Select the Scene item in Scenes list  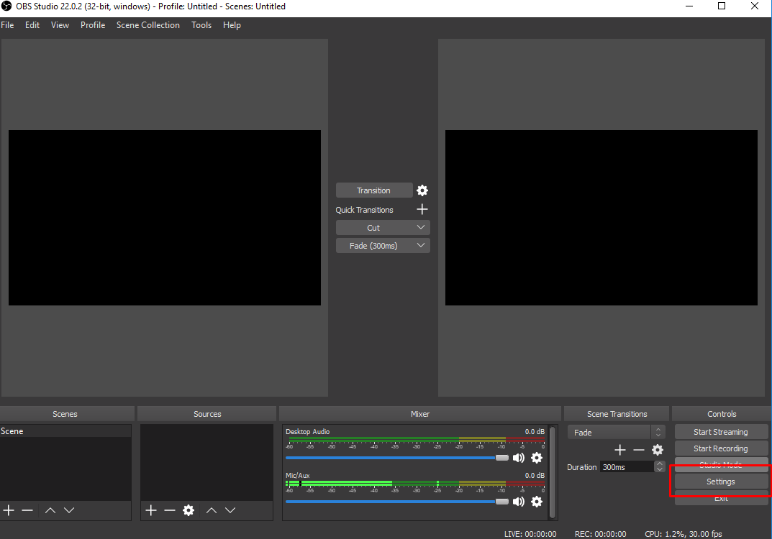(65, 431)
